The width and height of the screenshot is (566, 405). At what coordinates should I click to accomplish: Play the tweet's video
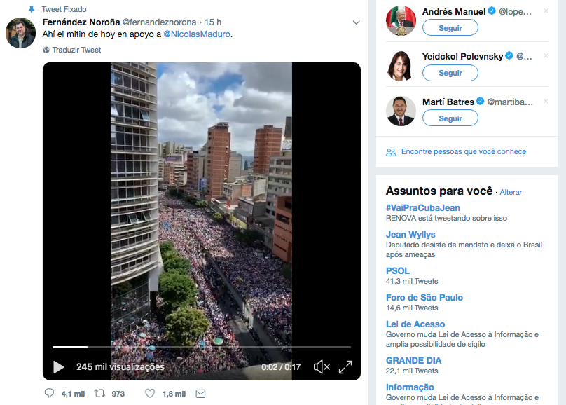pos(59,367)
